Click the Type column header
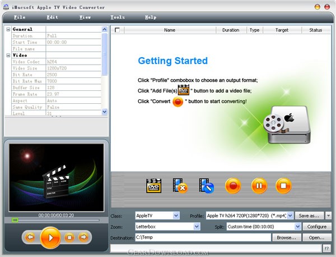The width and height of the screenshot is (336, 257). pyautogui.click(x=255, y=30)
